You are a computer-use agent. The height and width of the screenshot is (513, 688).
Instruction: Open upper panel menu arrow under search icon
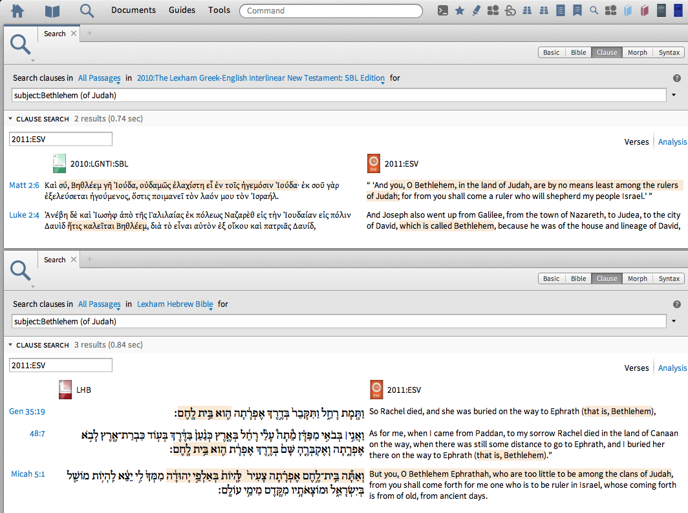pyautogui.click(x=33, y=61)
